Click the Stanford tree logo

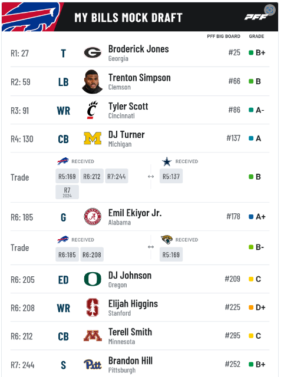coord(93,307)
